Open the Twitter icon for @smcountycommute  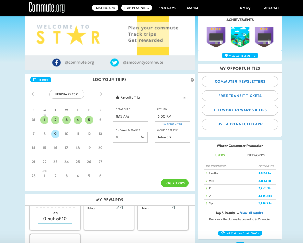tap(114, 62)
